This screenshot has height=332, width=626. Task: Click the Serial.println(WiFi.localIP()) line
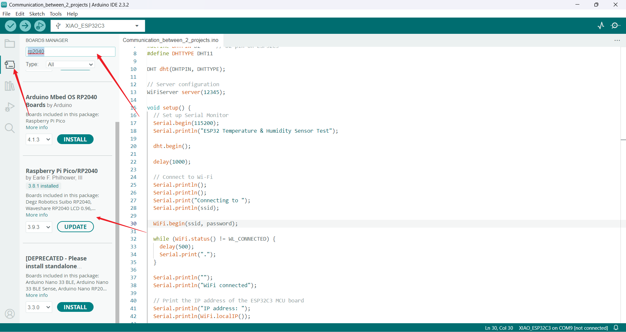tap(202, 316)
